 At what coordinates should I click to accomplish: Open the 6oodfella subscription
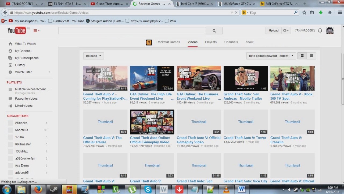(x=21, y=130)
